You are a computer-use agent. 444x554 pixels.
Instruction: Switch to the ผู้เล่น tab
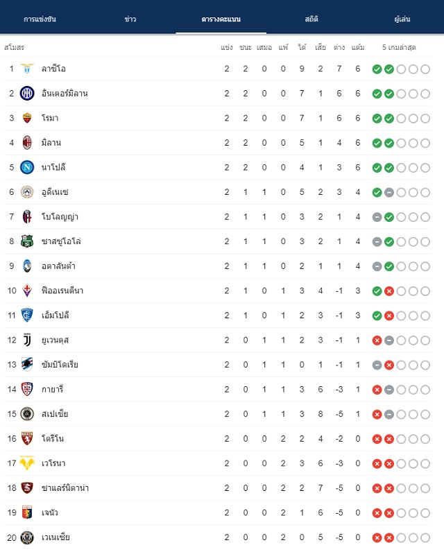coord(402,19)
